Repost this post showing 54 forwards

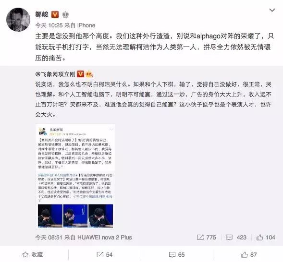[x=104, y=255]
